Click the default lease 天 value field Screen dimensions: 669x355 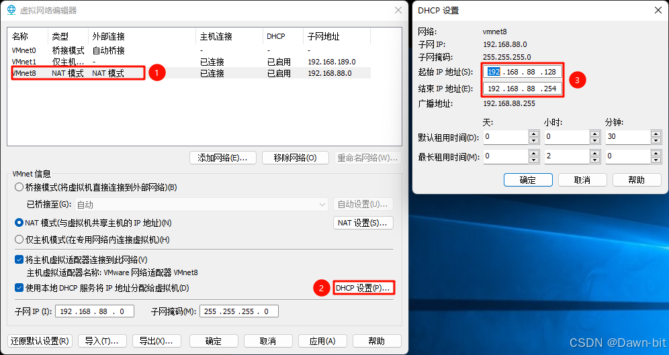(506, 137)
